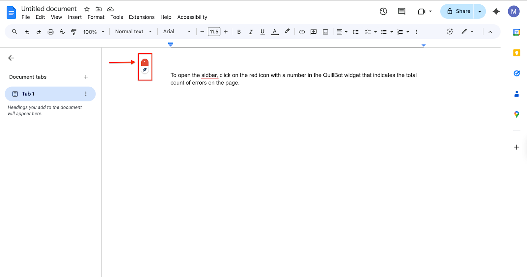Screen dimensions: 527x277
Task: Open the text color picker
Action: (274, 32)
